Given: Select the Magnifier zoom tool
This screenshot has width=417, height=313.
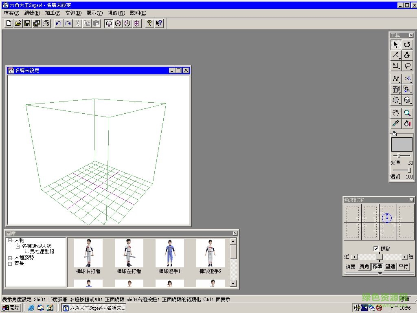Looking at the screenshot, I should (407, 113).
